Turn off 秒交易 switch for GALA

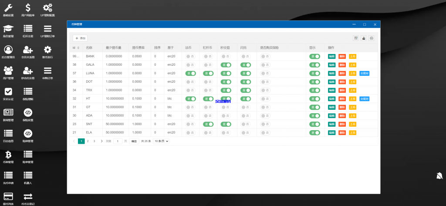[x=226, y=65]
